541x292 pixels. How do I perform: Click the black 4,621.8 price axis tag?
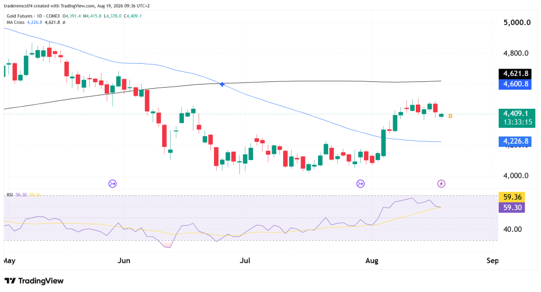pyautogui.click(x=515, y=73)
